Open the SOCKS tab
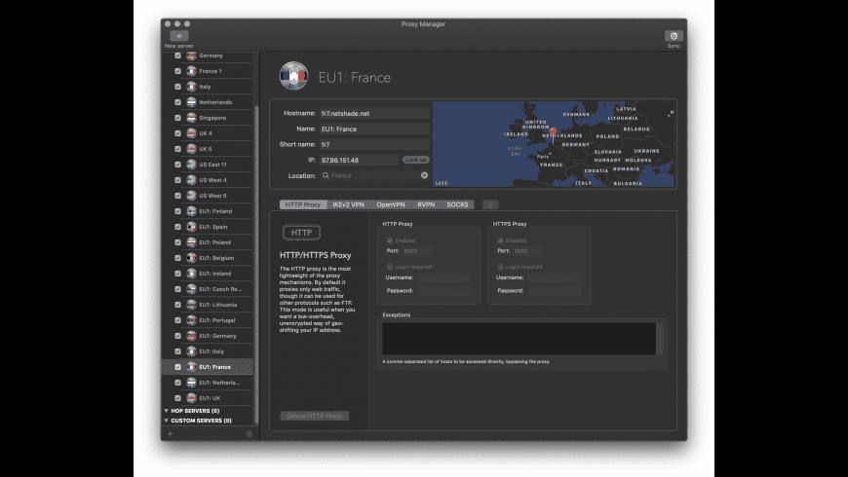The image size is (848, 477). 457,204
